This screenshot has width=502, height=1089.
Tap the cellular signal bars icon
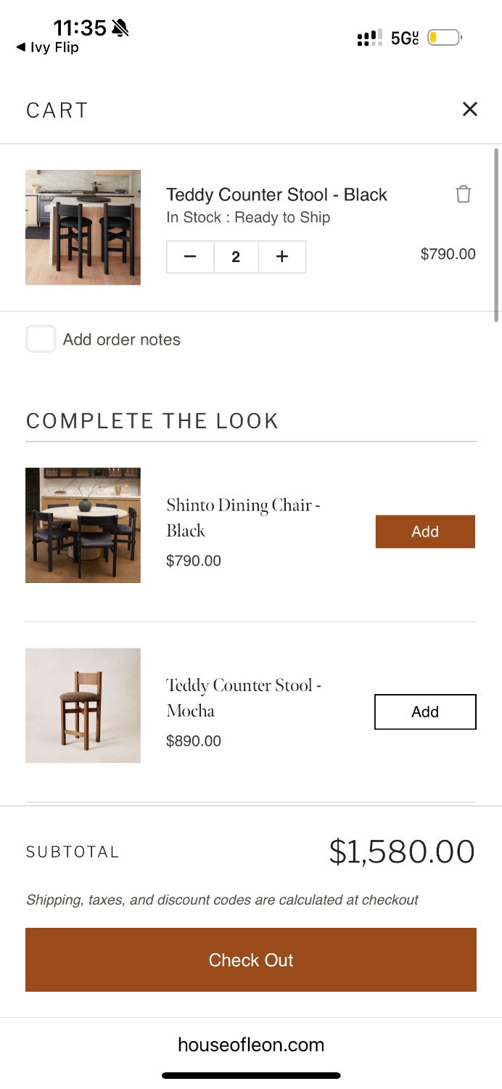click(x=369, y=36)
